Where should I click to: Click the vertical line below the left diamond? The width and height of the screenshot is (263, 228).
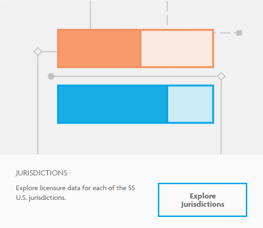point(38,105)
